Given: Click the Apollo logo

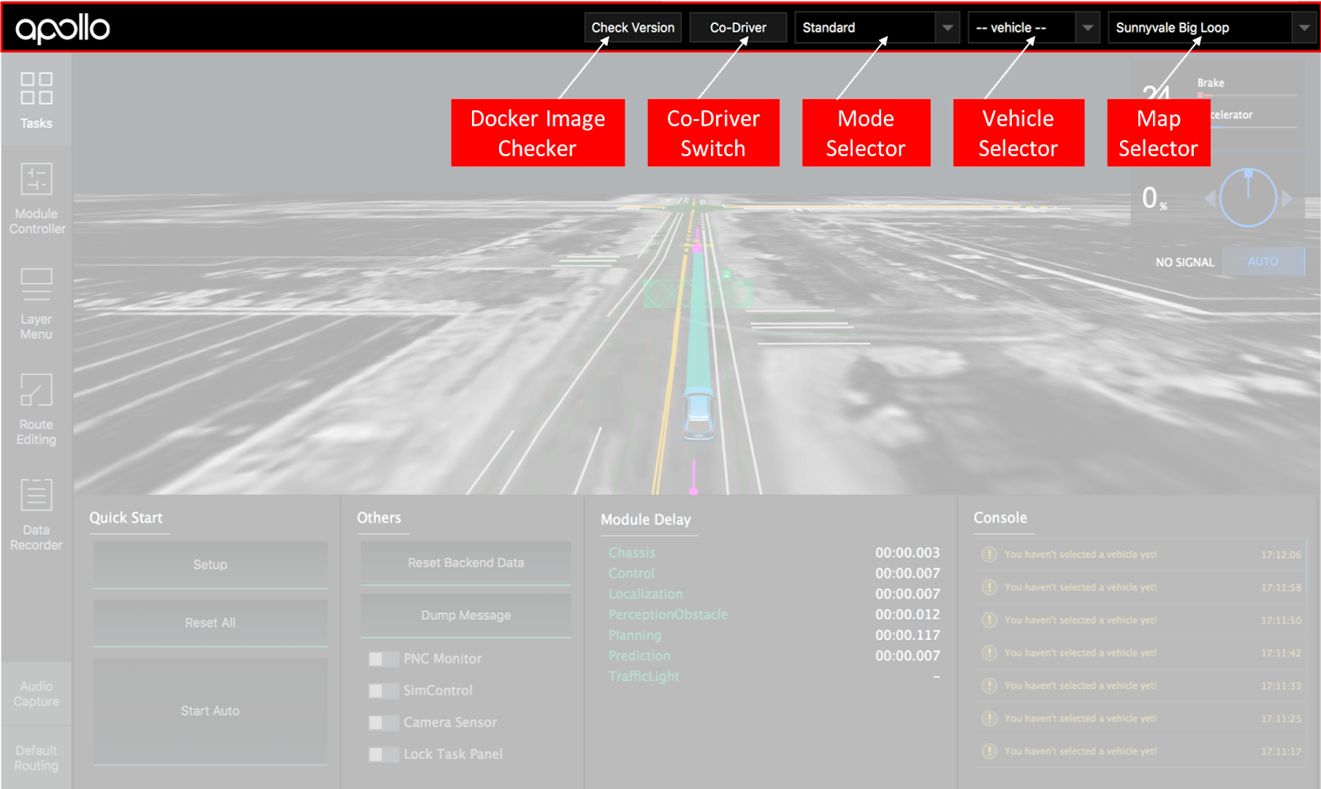Looking at the screenshot, I should 63,27.
